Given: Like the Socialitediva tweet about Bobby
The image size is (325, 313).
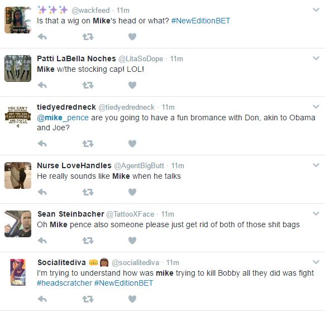Looking at the screenshot, I should (132, 299).
